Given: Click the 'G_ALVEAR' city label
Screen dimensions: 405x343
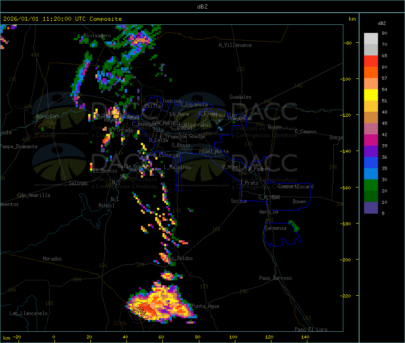Looking at the screenshot, I should 269,197.
